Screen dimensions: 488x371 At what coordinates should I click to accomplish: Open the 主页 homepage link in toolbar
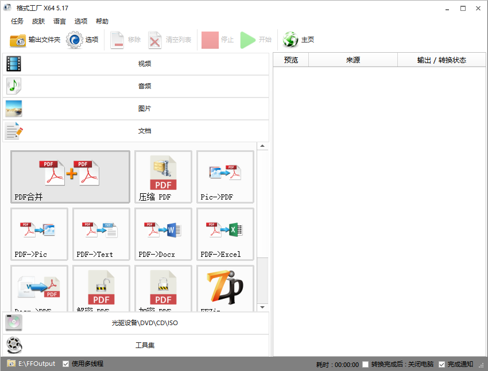click(x=297, y=40)
